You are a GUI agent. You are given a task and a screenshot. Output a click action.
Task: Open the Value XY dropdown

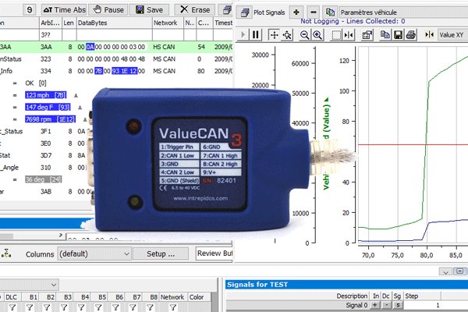pyautogui.click(x=452, y=35)
